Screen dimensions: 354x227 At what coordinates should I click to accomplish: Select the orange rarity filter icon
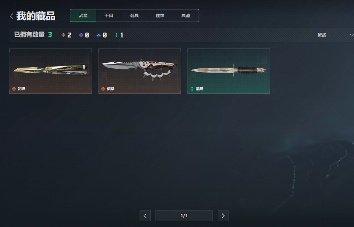63,35
